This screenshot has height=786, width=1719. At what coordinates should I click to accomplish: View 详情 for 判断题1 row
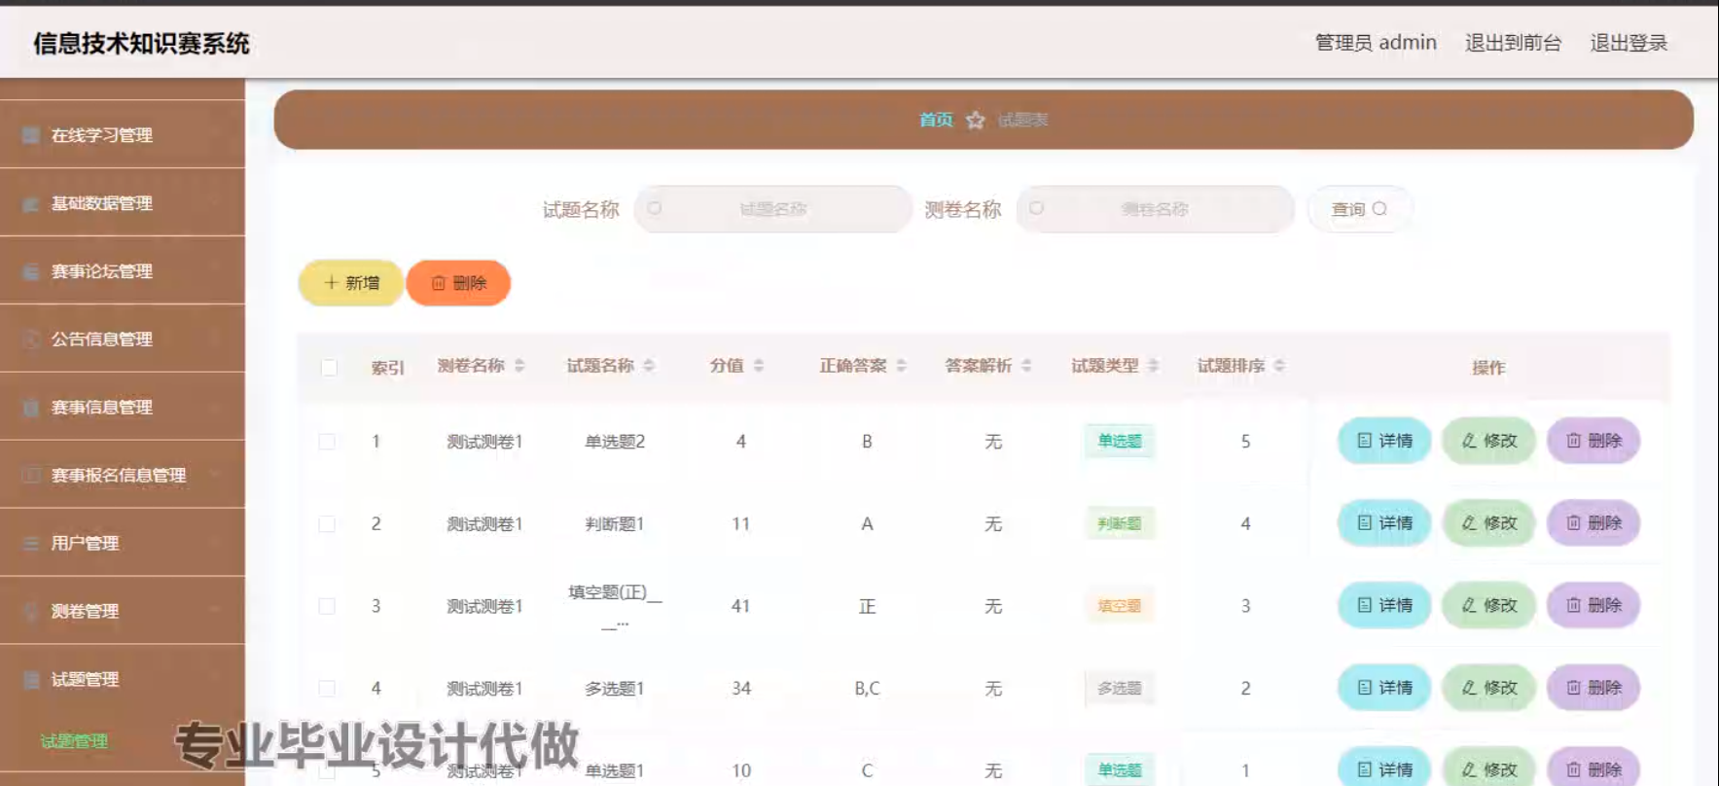tap(1384, 522)
